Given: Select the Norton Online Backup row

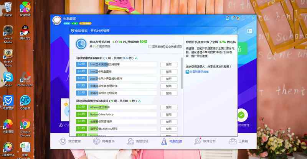Looking at the screenshot, I should (117, 115).
